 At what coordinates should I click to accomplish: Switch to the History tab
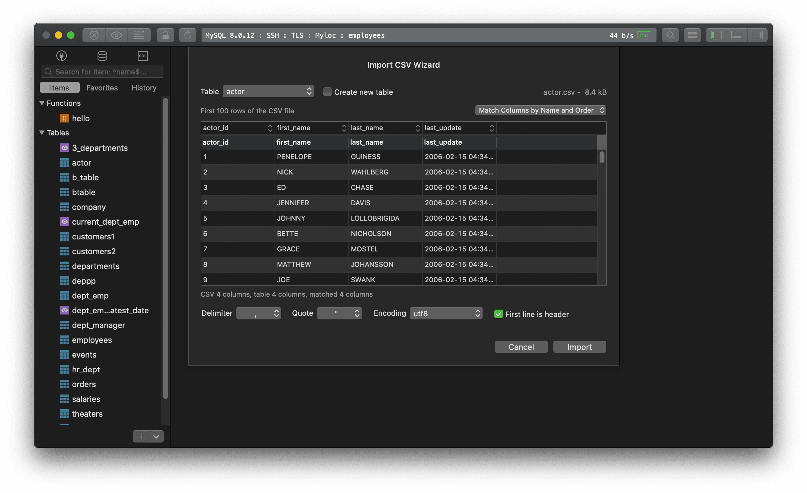tap(144, 87)
